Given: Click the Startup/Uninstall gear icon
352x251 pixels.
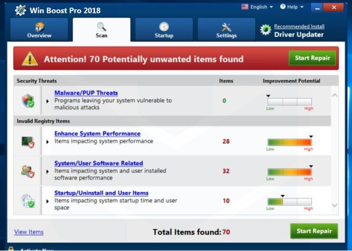Looking at the screenshot, I should click(28, 201).
